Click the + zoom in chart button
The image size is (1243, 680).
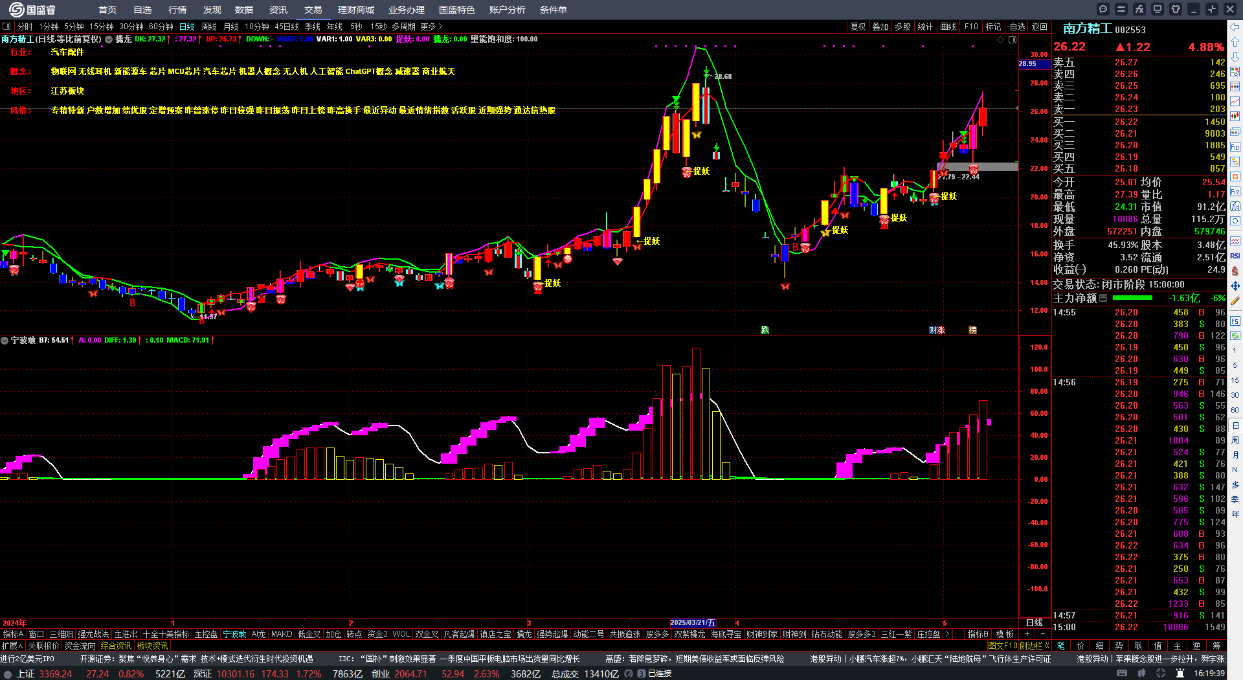[x=1027, y=634]
